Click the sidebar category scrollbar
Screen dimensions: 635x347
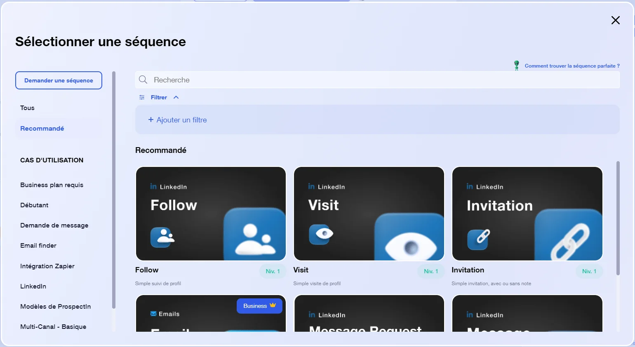coord(114,190)
